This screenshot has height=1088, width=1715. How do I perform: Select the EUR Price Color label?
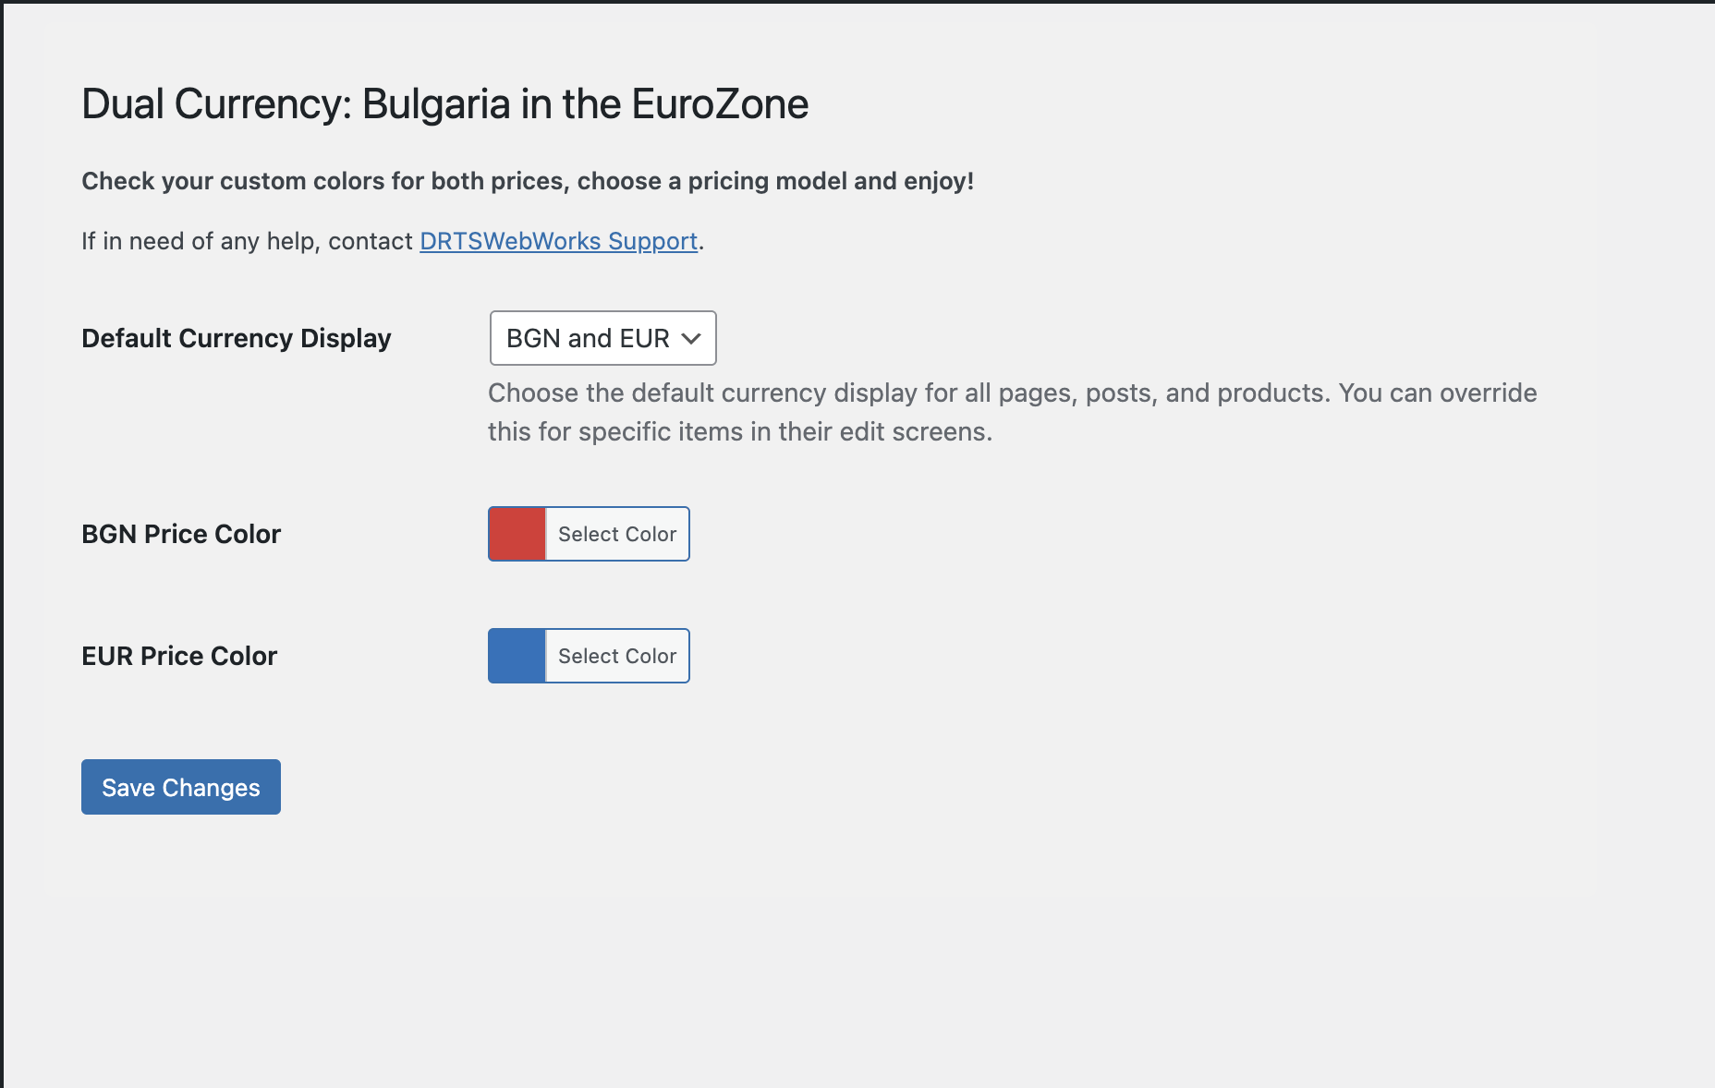179,656
